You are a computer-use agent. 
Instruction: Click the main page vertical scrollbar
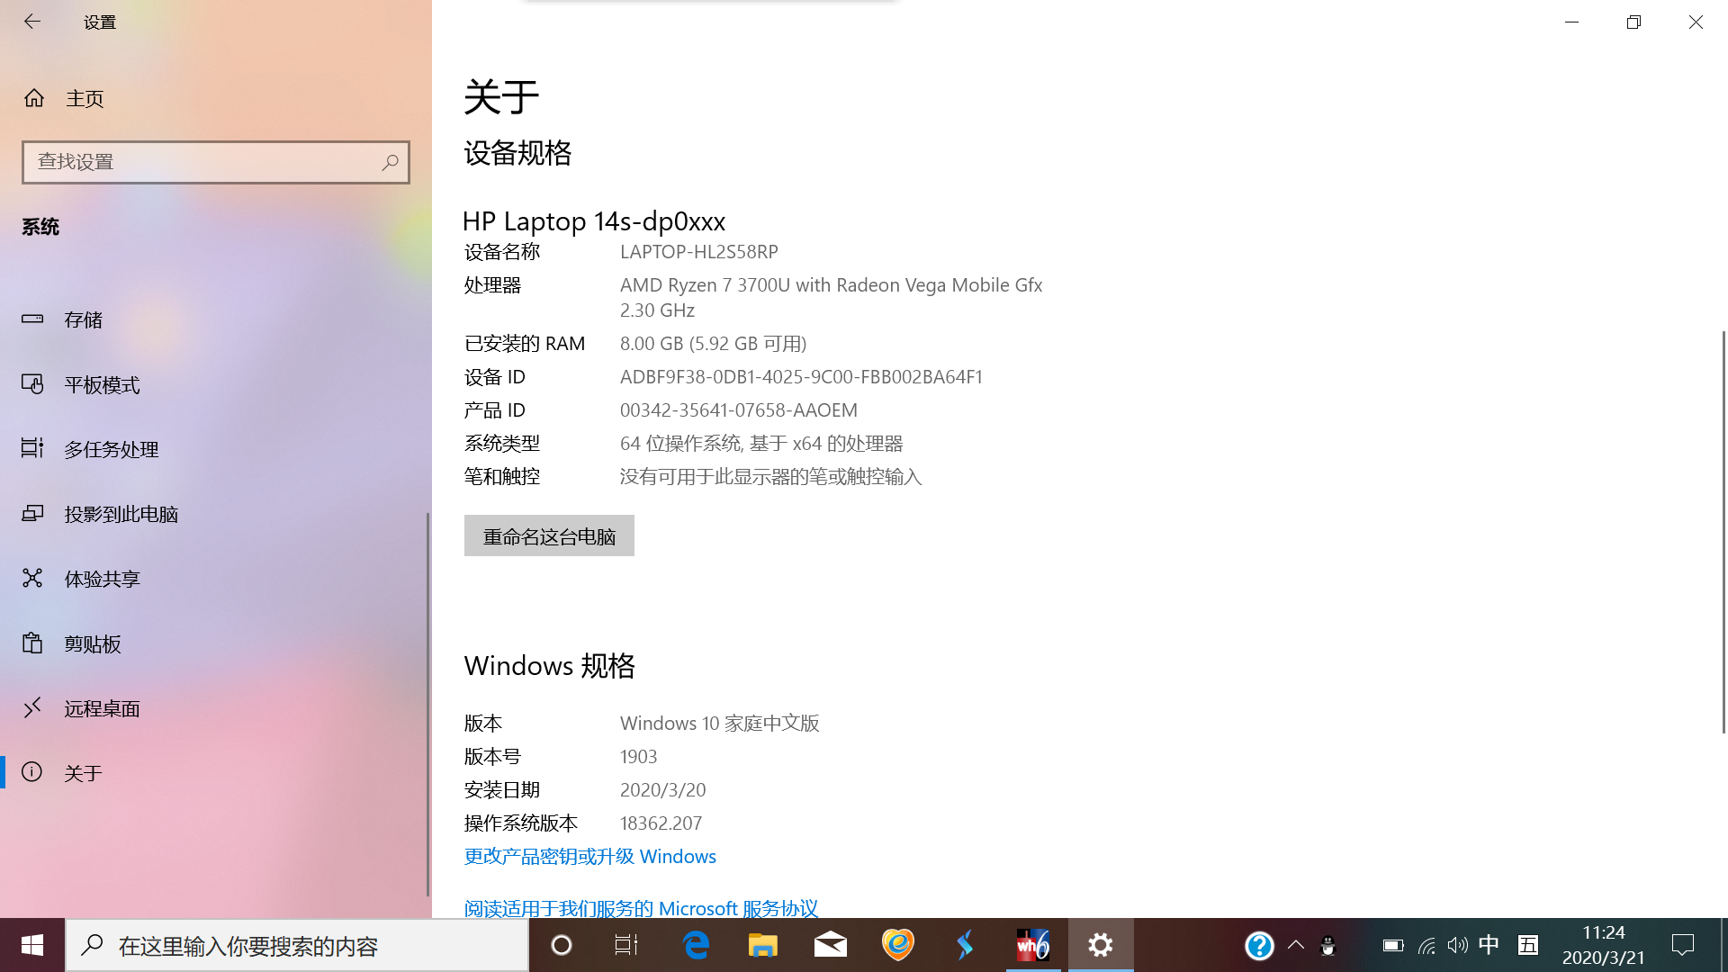1723,531
